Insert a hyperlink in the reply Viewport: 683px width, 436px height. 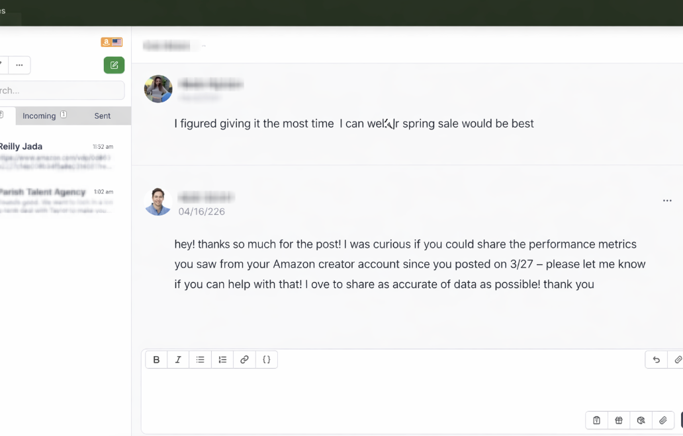click(244, 360)
